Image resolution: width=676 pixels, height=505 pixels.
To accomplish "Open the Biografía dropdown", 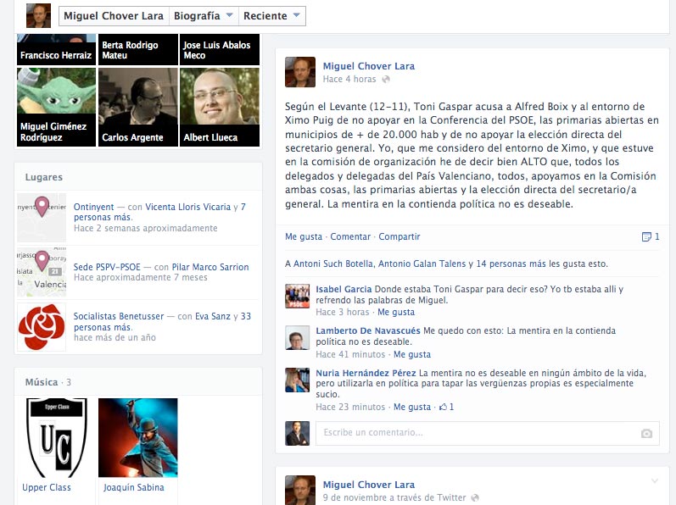I will 203,16.
